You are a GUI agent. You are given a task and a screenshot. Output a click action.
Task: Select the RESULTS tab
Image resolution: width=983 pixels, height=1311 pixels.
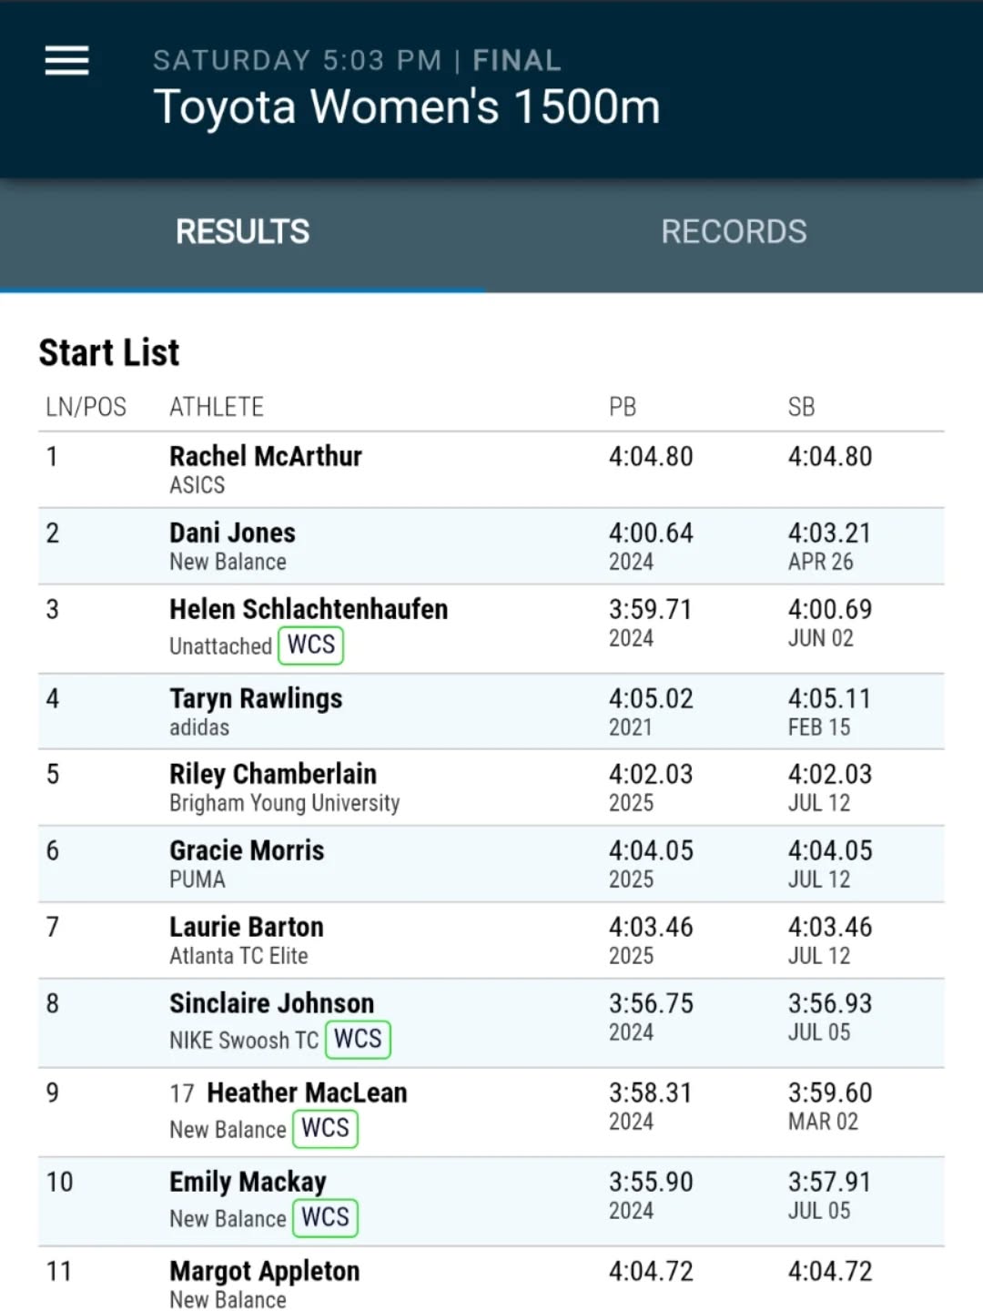(x=241, y=231)
